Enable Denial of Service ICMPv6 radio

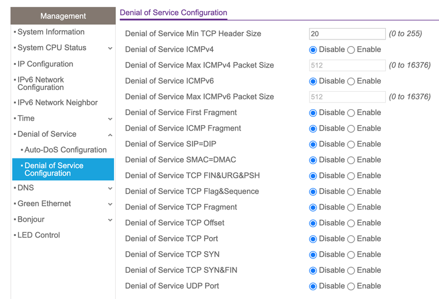coord(351,81)
